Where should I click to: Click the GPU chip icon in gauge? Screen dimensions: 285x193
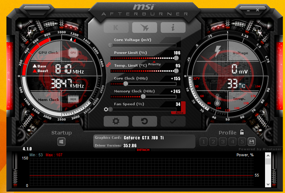(x=73, y=52)
